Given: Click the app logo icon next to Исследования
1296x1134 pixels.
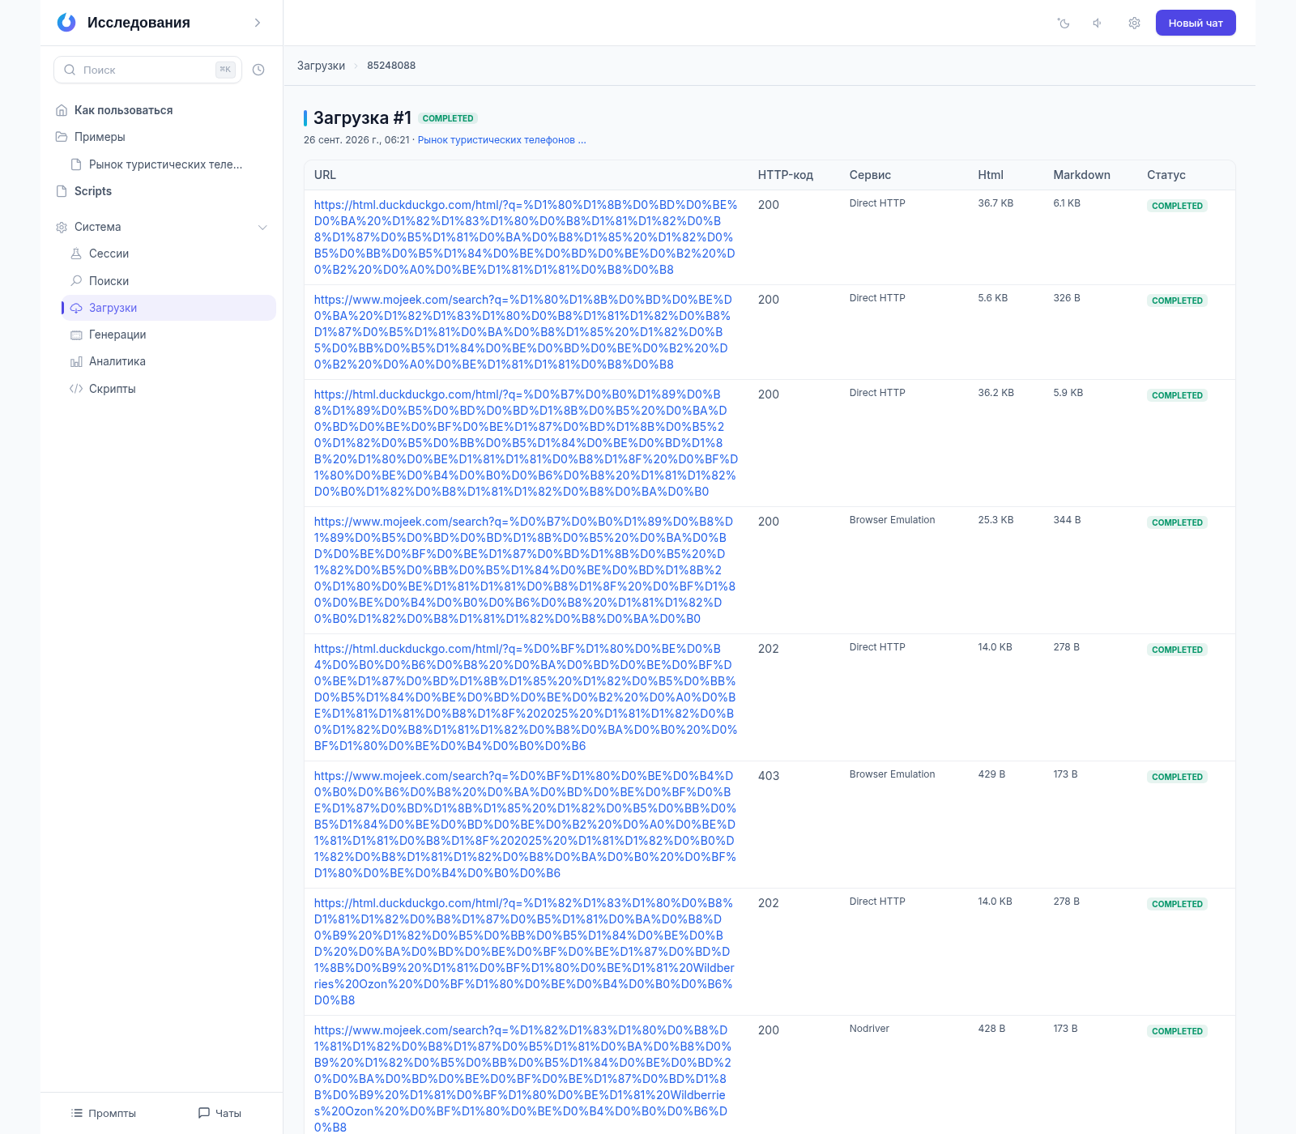Looking at the screenshot, I should coord(66,23).
